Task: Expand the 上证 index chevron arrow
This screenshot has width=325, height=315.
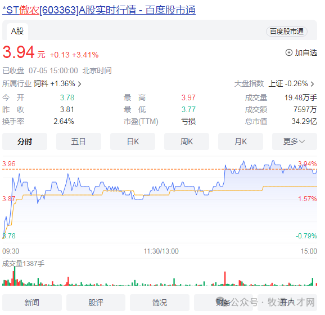Action: point(313,84)
